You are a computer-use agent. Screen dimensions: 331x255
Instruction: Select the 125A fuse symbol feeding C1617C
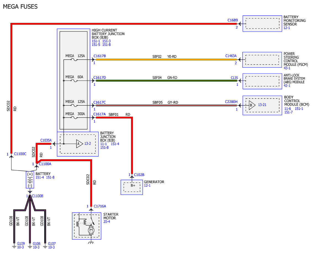point(74,105)
